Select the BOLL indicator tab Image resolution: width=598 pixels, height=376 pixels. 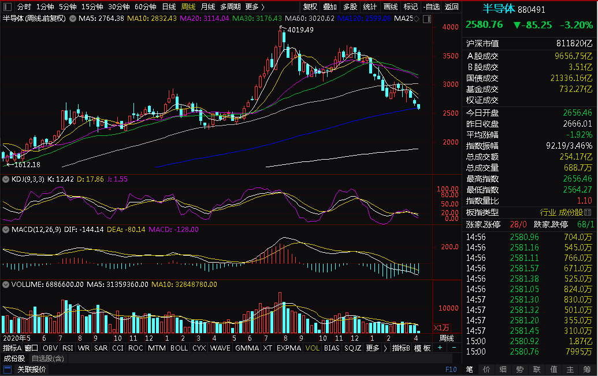[179, 348]
